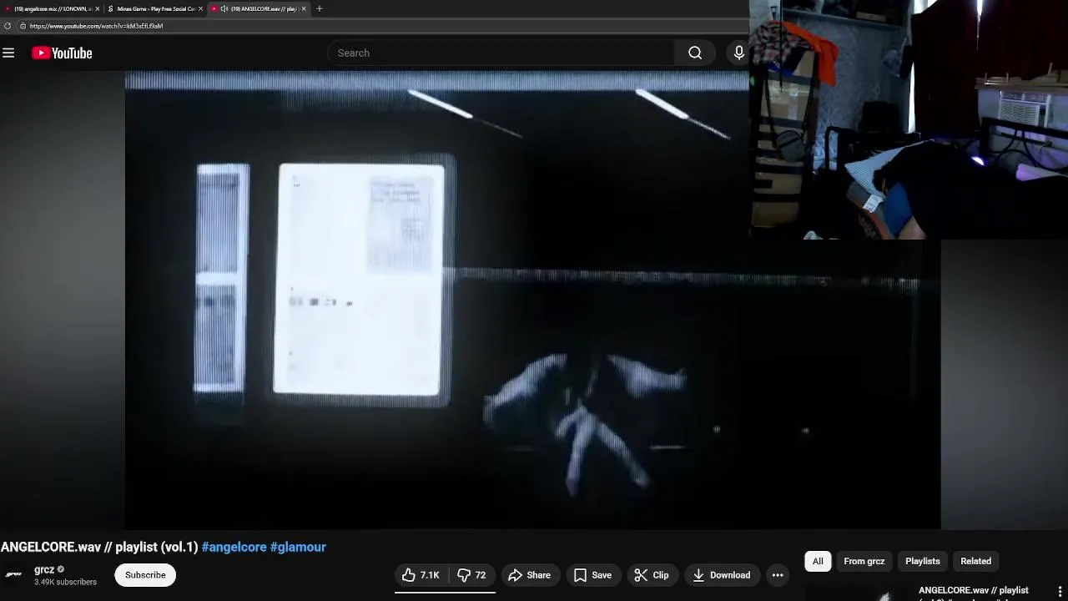The image size is (1068, 601).
Task: Close the Mines Game browser tab
Action: [200, 9]
